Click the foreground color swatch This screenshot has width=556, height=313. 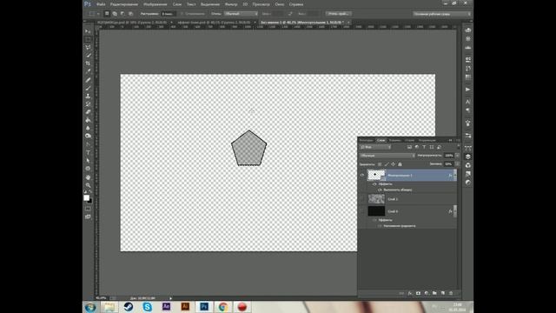(86, 197)
